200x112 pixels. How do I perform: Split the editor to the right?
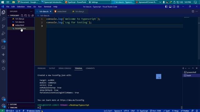click(193, 12)
